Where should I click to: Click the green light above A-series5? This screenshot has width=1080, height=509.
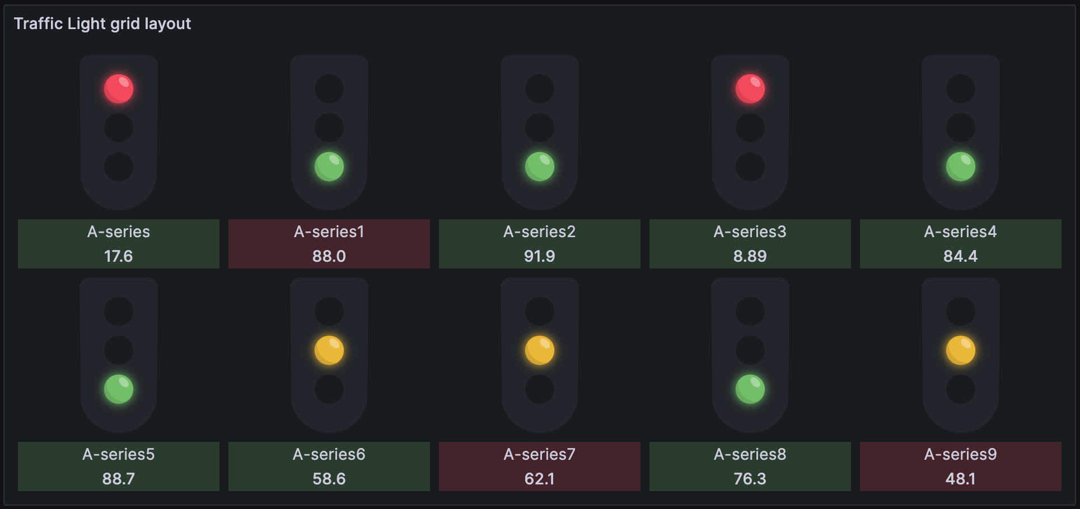[119, 389]
